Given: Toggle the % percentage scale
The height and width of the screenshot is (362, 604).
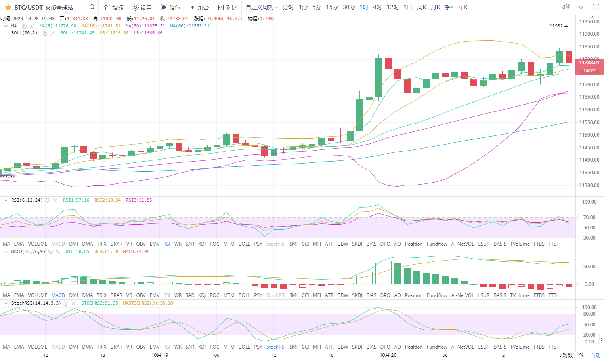Looking at the screenshot, I should coord(581,355).
